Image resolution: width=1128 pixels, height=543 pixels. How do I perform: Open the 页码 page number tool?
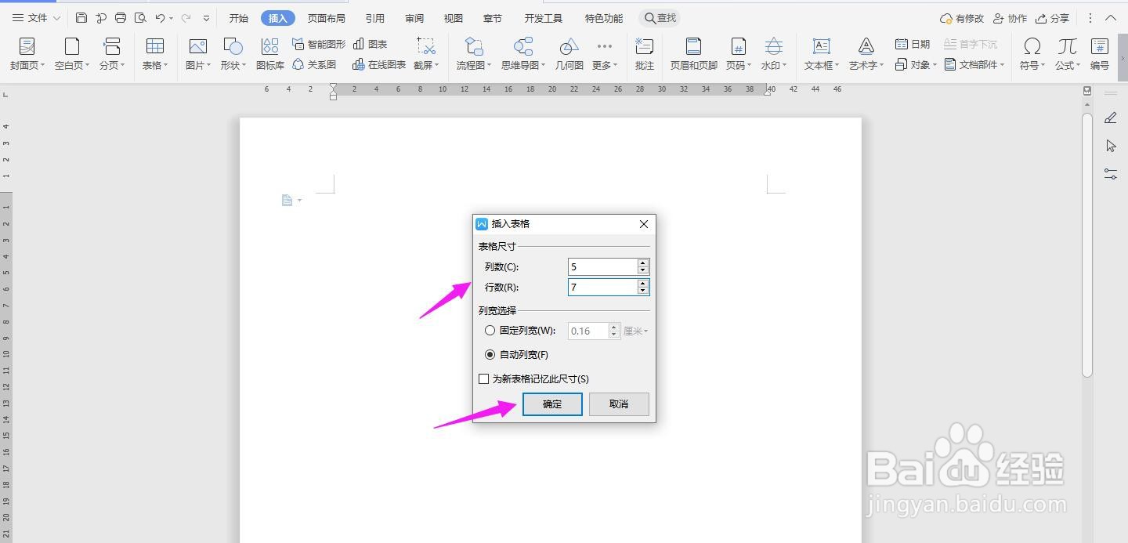tap(739, 54)
